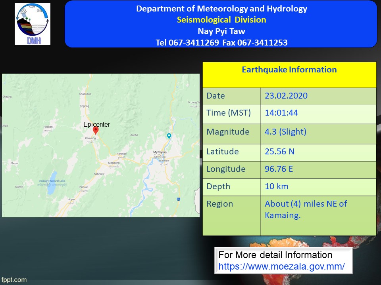381x285 pixels.
Task: Click the Shirang label on map
Action: coord(7,97)
